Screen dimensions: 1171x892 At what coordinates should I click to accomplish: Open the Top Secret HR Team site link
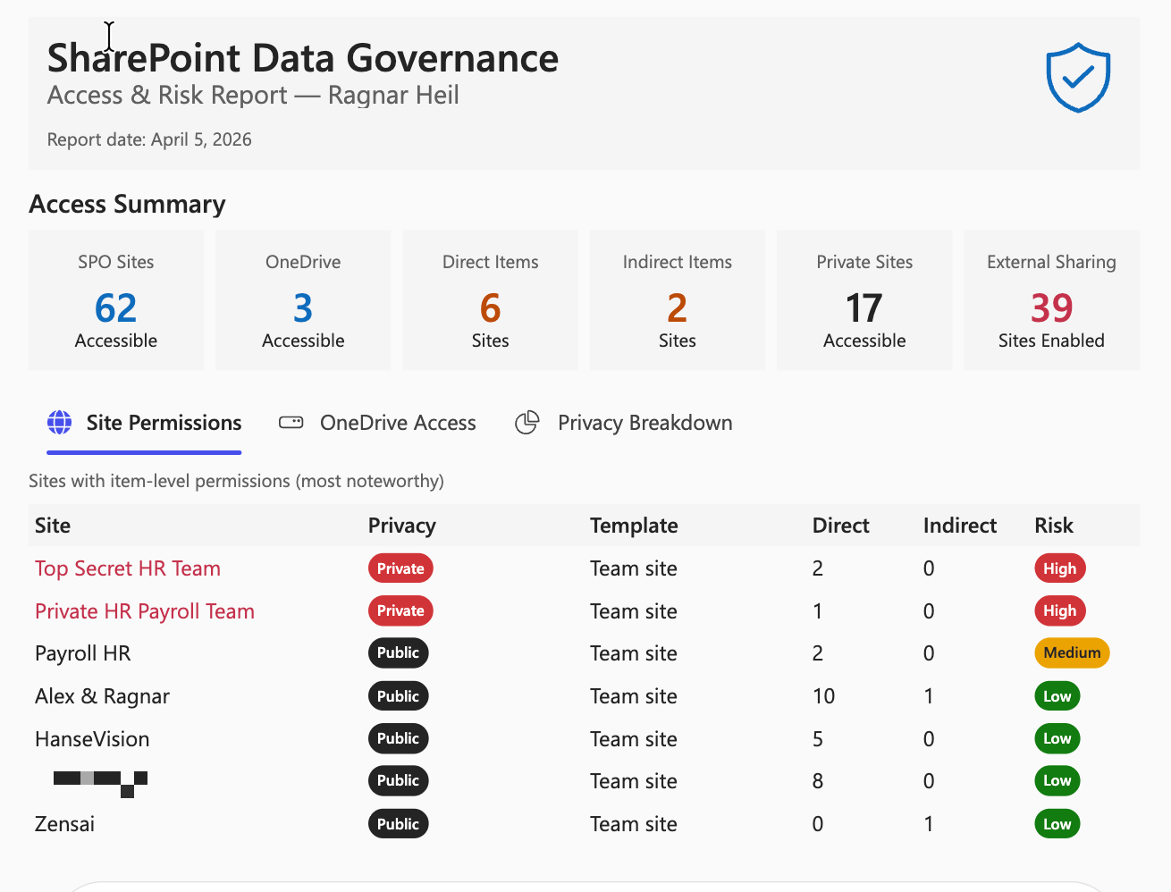tap(127, 568)
